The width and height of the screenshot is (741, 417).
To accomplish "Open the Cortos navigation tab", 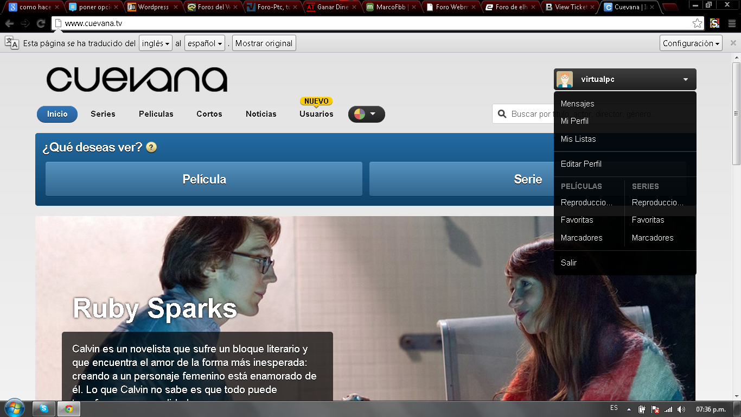I will (209, 114).
